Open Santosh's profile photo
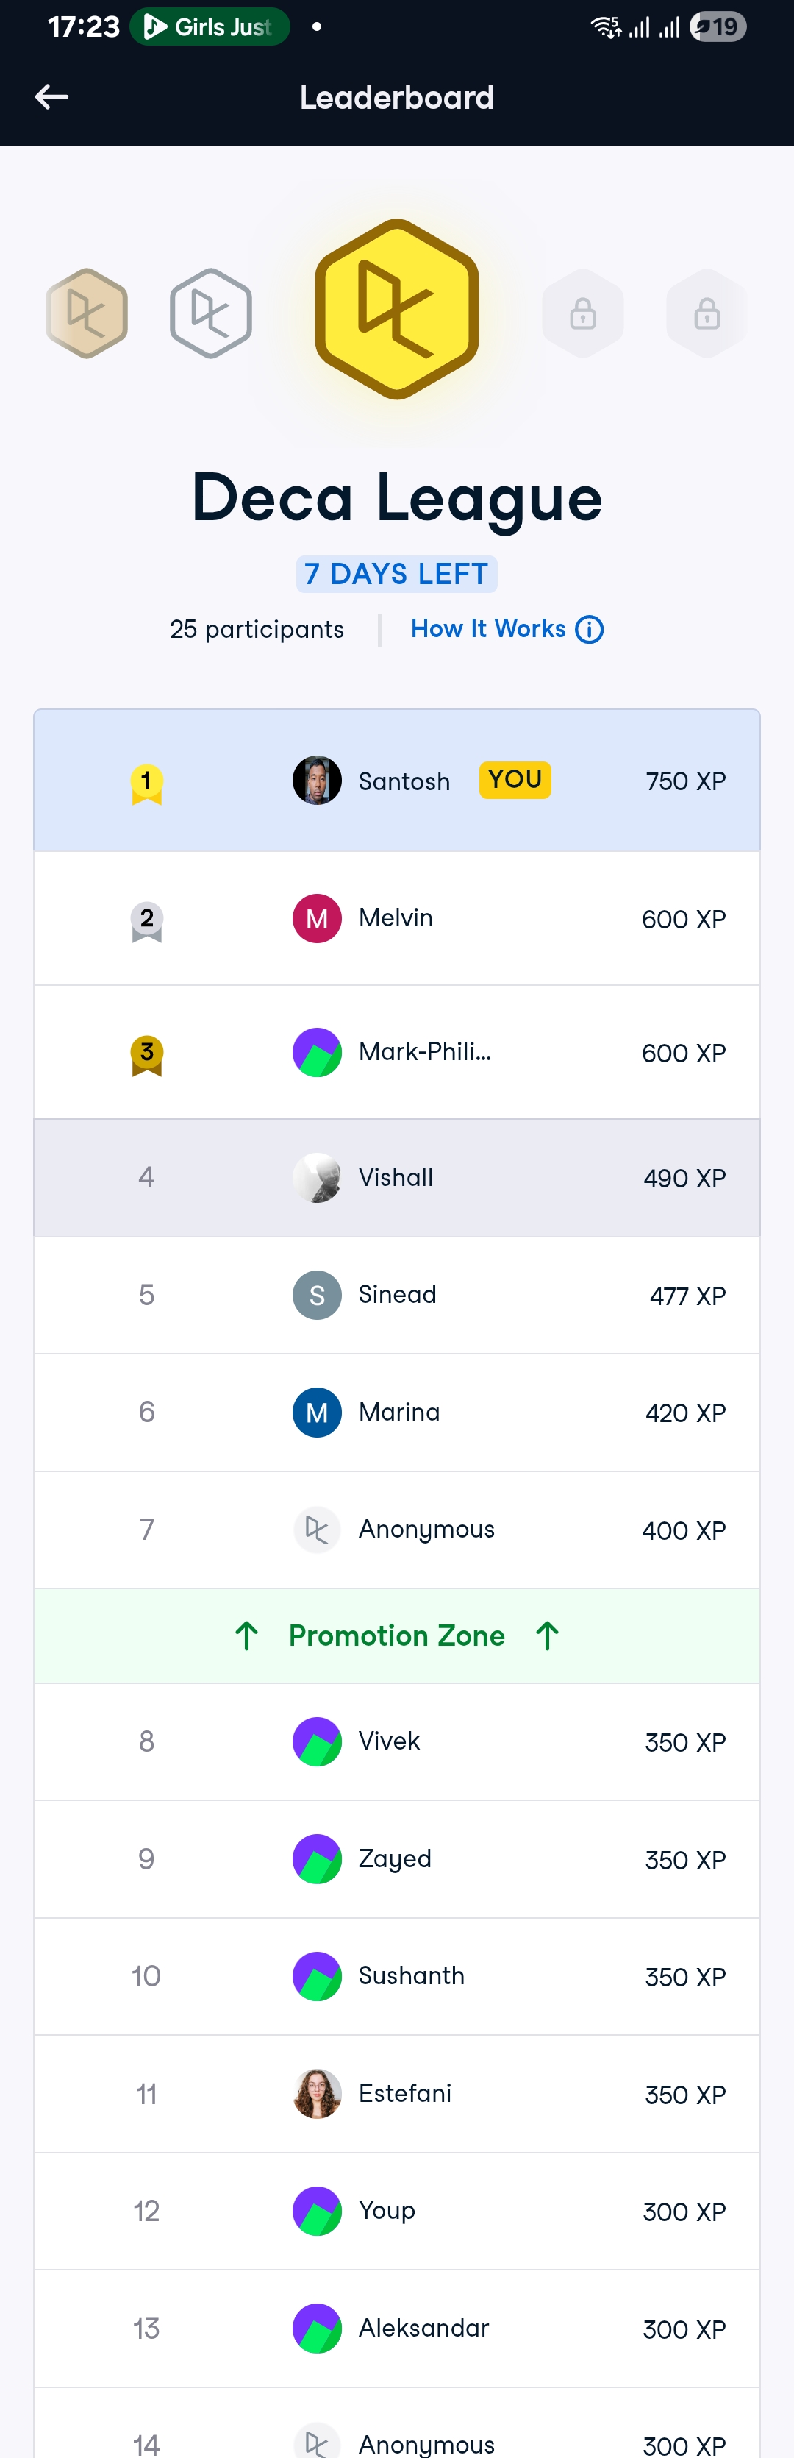Image resolution: width=794 pixels, height=2458 pixels. click(316, 781)
